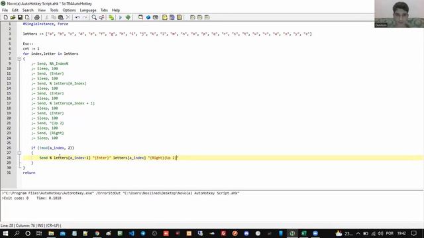Open the File menu
This screenshot has height=238, width=424.
tap(5, 11)
